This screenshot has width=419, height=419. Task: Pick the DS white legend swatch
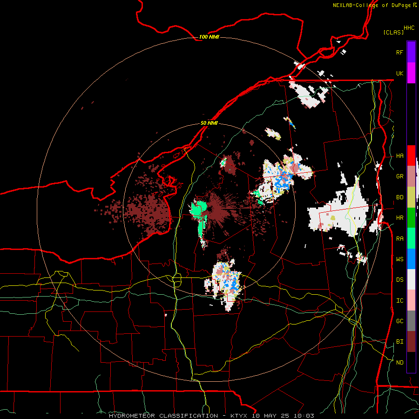coord(411,279)
